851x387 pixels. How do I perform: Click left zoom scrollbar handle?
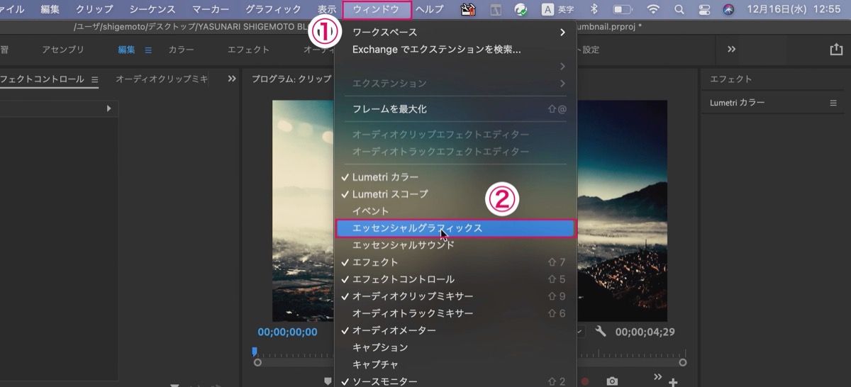[257, 362]
